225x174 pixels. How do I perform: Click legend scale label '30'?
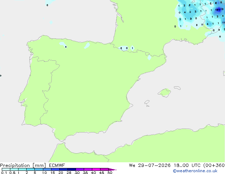[x=77, y=173]
